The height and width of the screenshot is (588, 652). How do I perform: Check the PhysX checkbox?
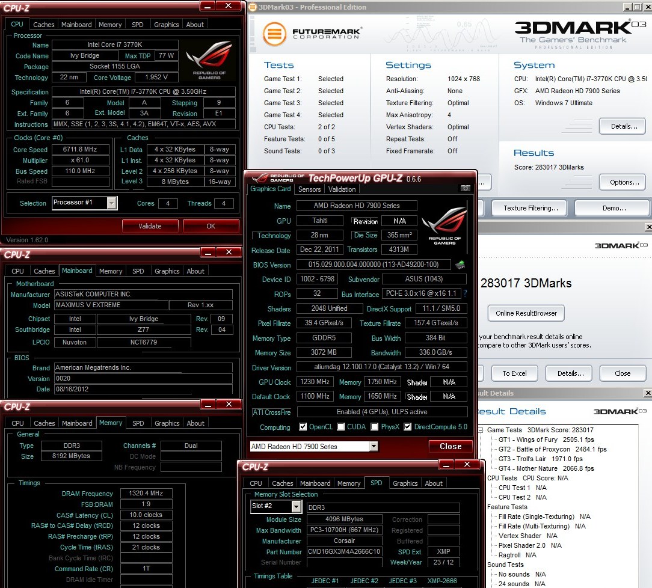click(375, 427)
